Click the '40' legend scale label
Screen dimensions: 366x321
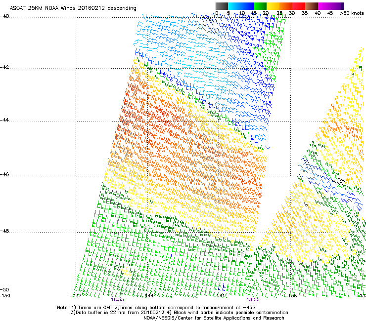click(x=318, y=13)
